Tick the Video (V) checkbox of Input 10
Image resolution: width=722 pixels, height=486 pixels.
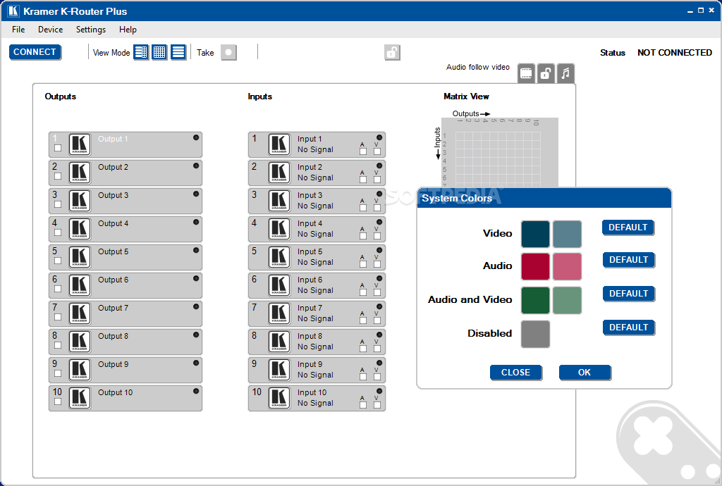377,405
